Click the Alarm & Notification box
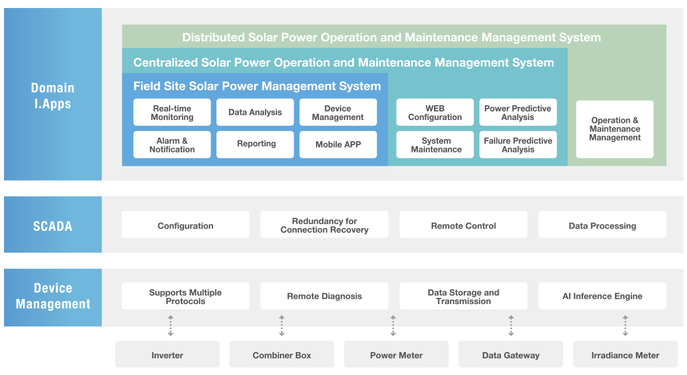 (172, 145)
